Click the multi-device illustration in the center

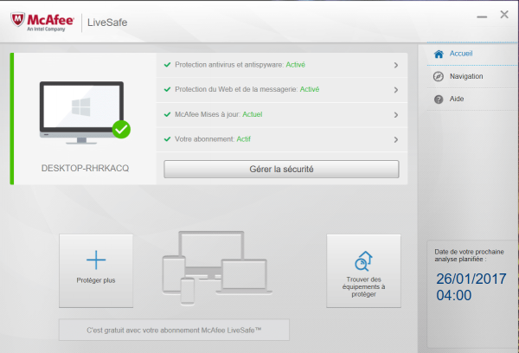pyautogui.click(x=217, y=267)
